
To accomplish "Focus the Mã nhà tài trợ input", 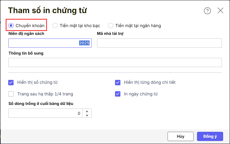I will point(159,43).
